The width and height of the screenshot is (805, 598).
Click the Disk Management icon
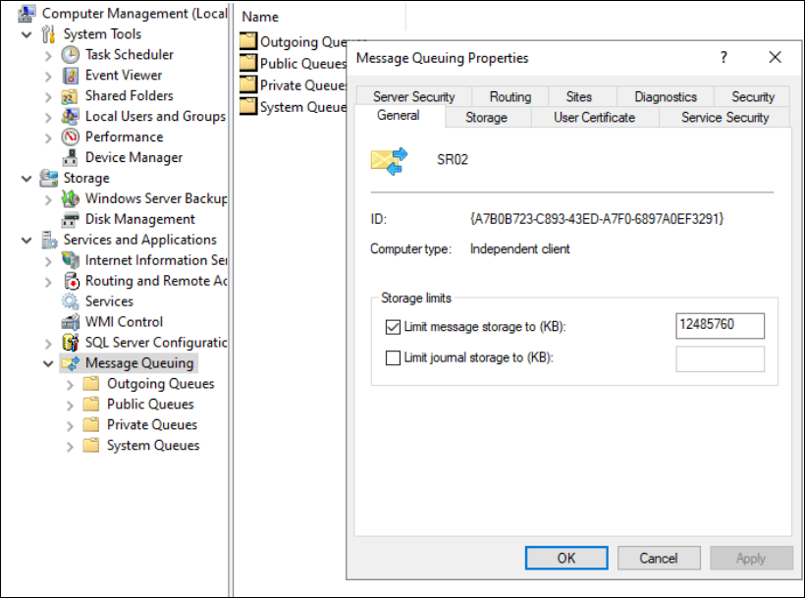70,220
